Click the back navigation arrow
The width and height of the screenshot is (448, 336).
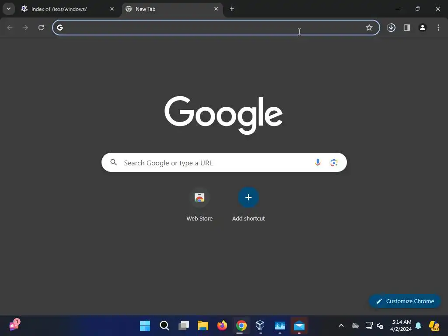coord(10,28)
